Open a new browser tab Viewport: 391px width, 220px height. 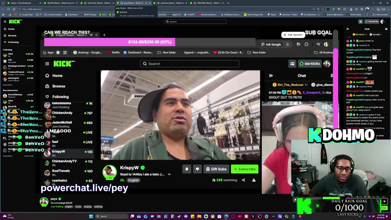[x=228, y=3]
